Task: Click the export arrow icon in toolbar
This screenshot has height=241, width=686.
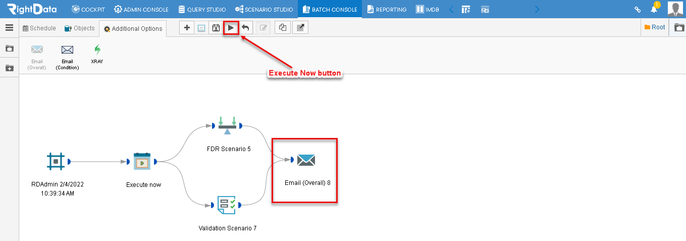Action: point(300,28)
